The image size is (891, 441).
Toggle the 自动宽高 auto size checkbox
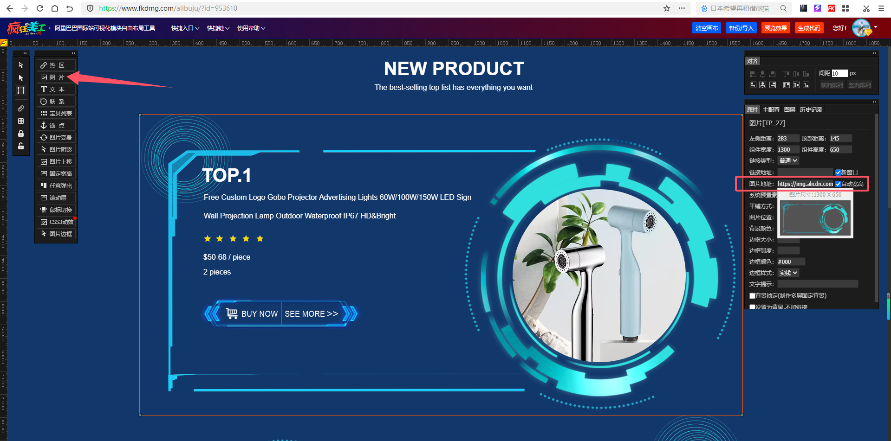point(838,184)
